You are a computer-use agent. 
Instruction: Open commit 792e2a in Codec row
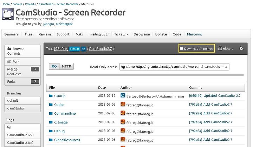pos(210,105)
